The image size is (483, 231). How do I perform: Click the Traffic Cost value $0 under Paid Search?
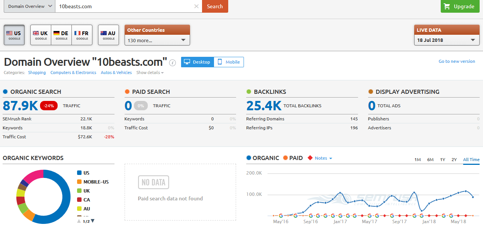211,128
